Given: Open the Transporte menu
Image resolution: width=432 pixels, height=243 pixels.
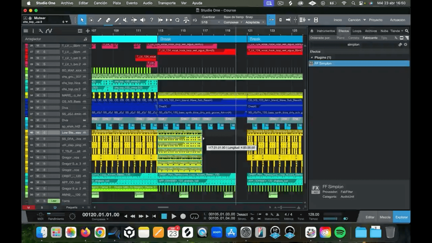Looking at the screenshot, I should [166, 3].
